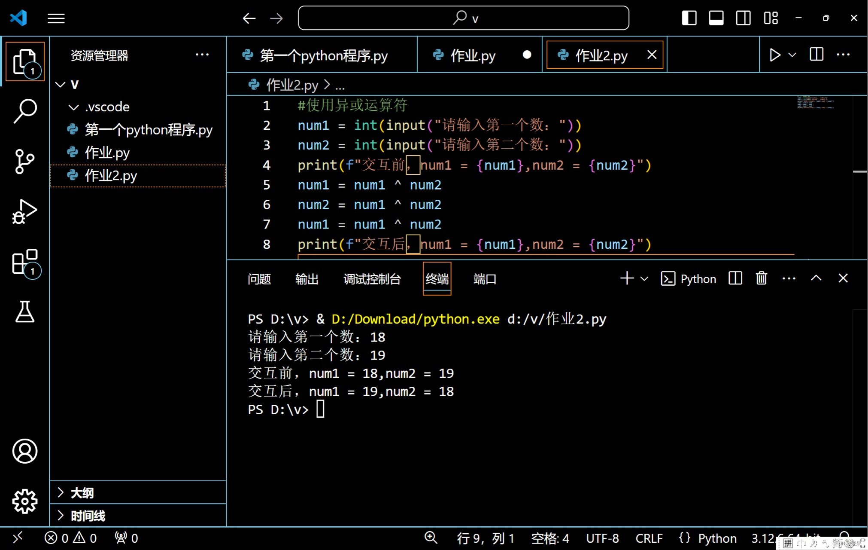Select the 终端 terminal tab
The width and height of the screenshot is (868, 550).
(x=437, y=279)
